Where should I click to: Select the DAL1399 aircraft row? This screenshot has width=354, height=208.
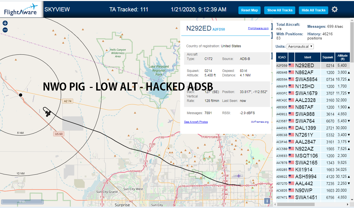click(313, 128)
